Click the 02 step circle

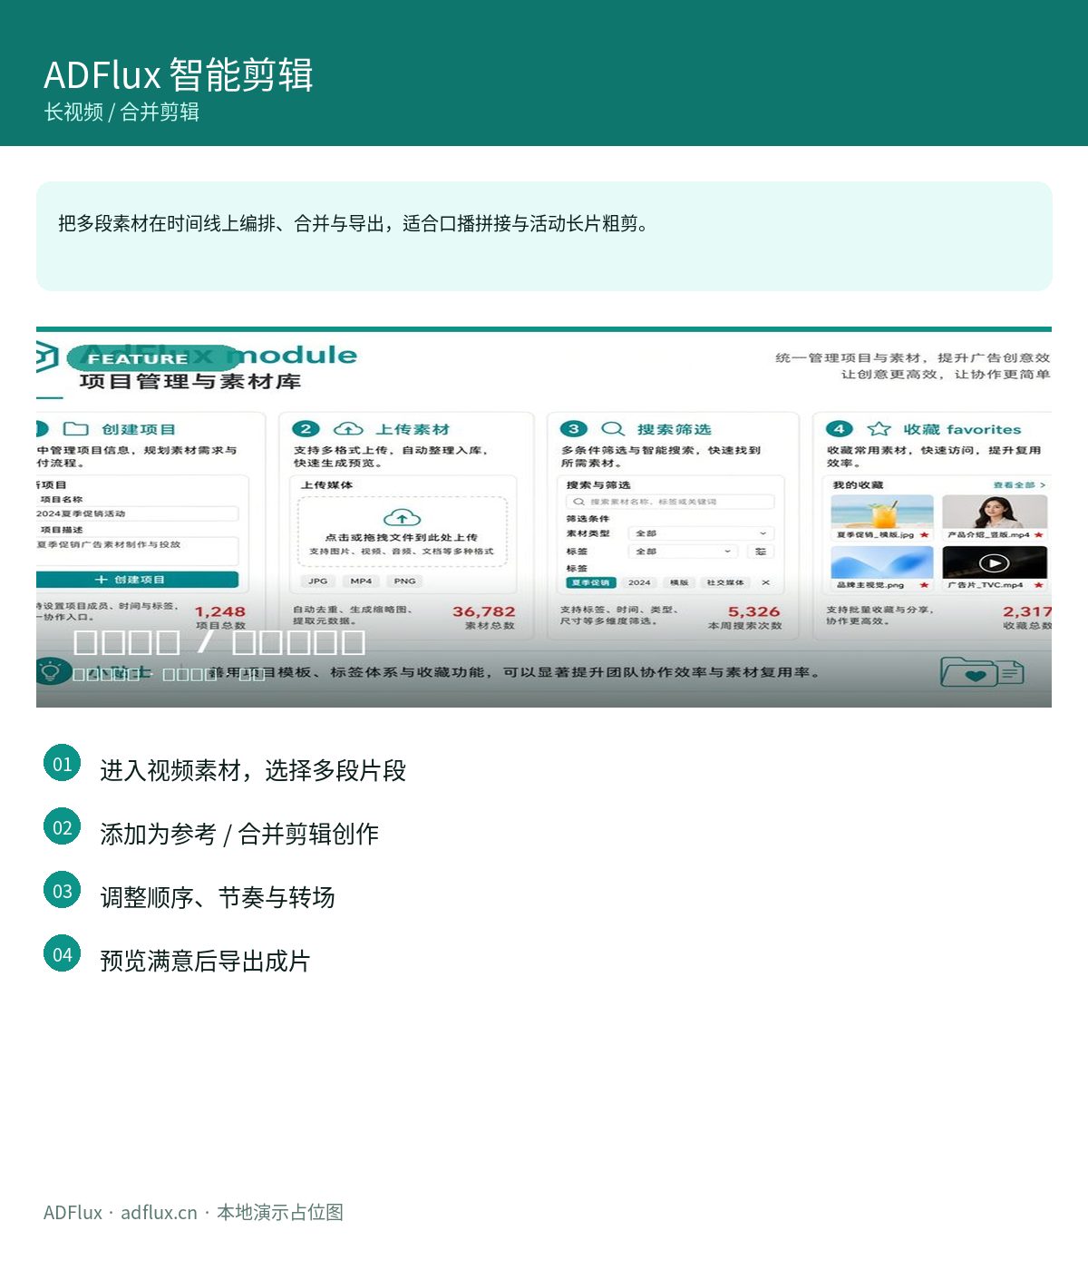point(62,826)
